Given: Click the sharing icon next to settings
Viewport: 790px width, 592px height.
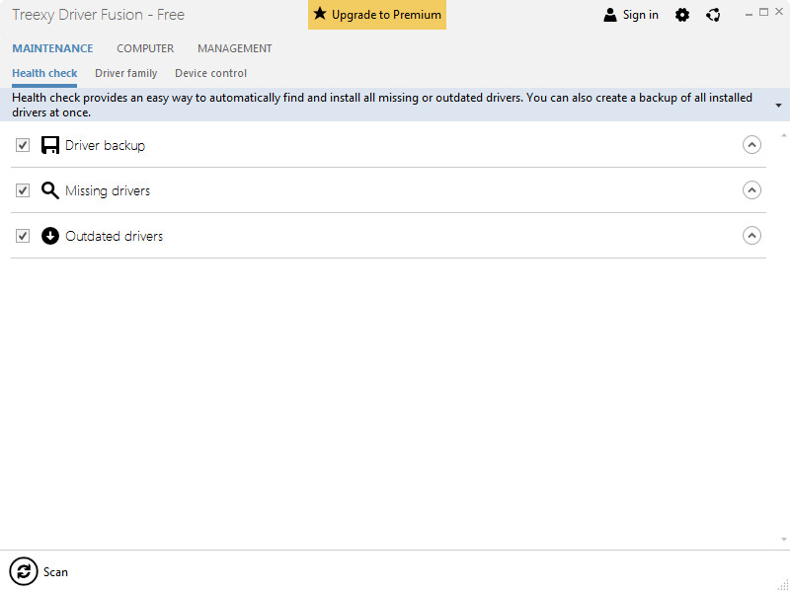Looking at the screenshot, I should click(x=713, y=15).
